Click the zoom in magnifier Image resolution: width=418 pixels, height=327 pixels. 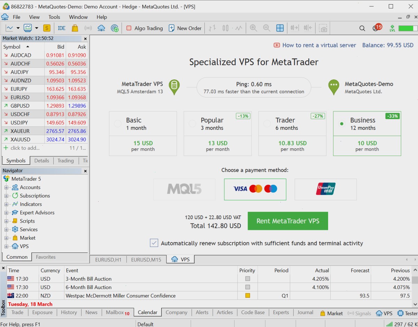point(254,28)
